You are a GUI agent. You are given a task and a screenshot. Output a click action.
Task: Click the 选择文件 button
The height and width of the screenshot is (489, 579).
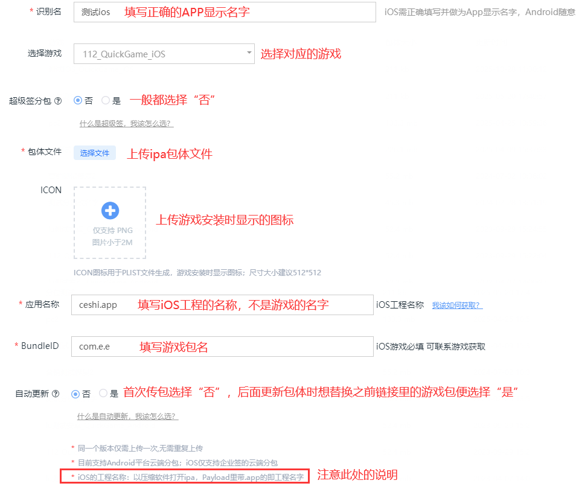coord(95,153)
